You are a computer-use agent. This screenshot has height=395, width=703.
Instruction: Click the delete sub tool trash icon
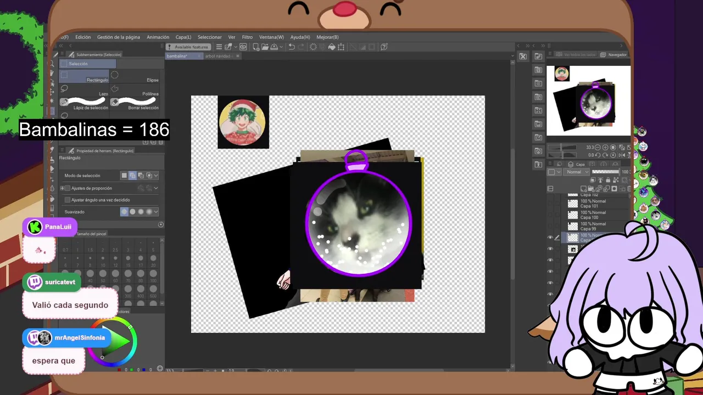[161, 142]
